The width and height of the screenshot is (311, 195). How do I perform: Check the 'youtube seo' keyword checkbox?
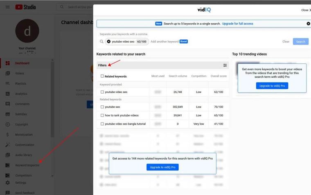(x=102, y=107)
